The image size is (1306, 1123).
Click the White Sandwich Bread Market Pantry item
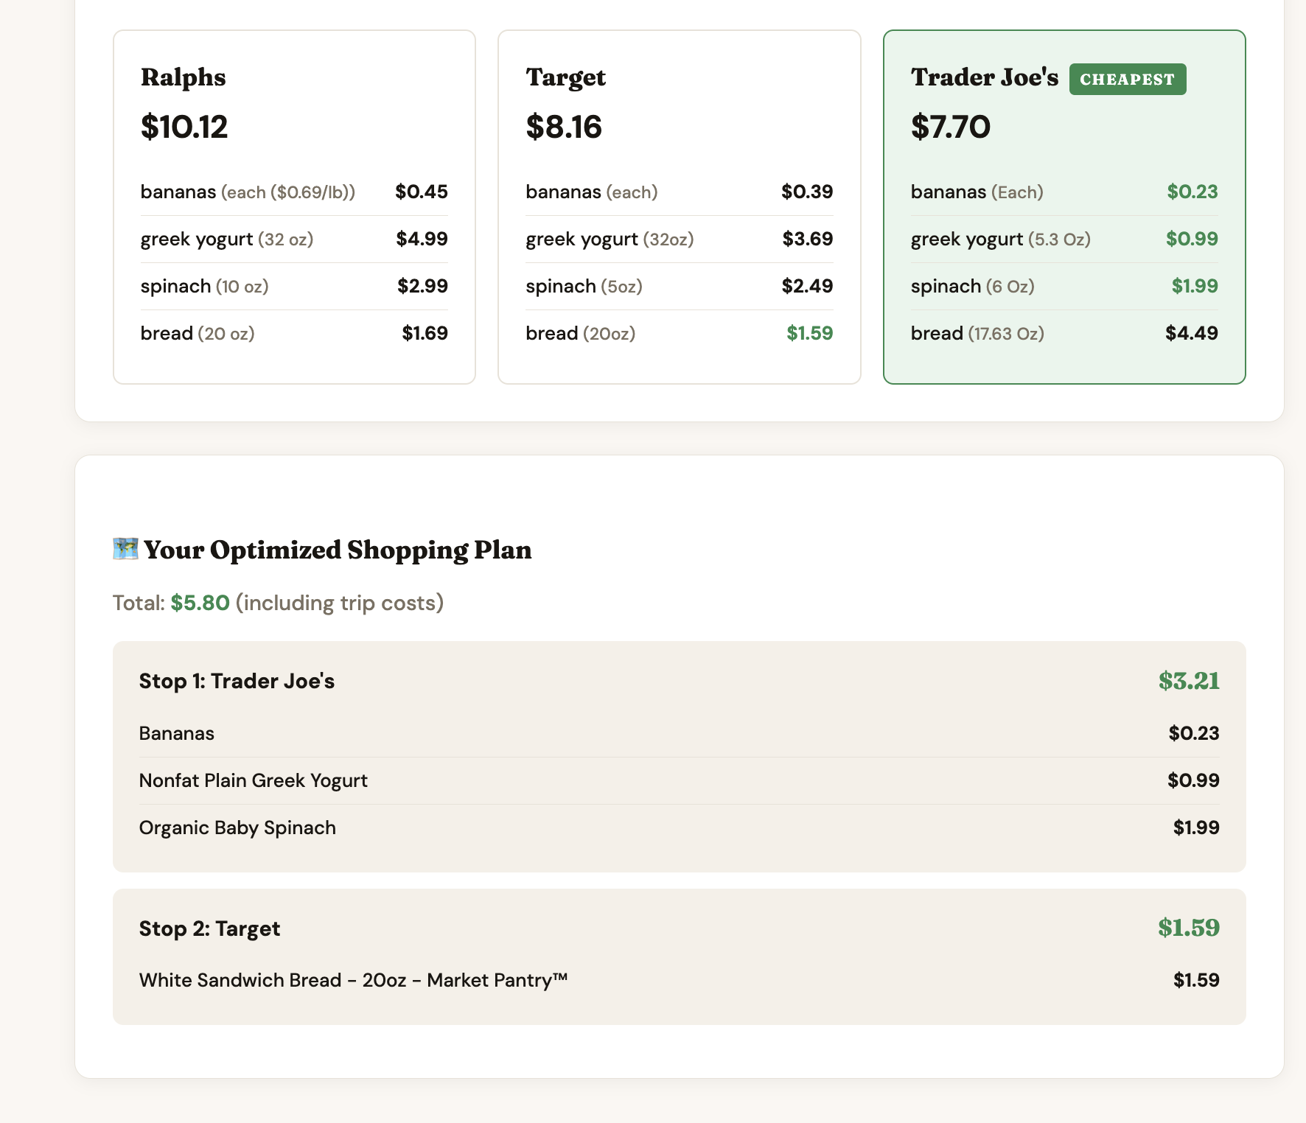(353, 980)
